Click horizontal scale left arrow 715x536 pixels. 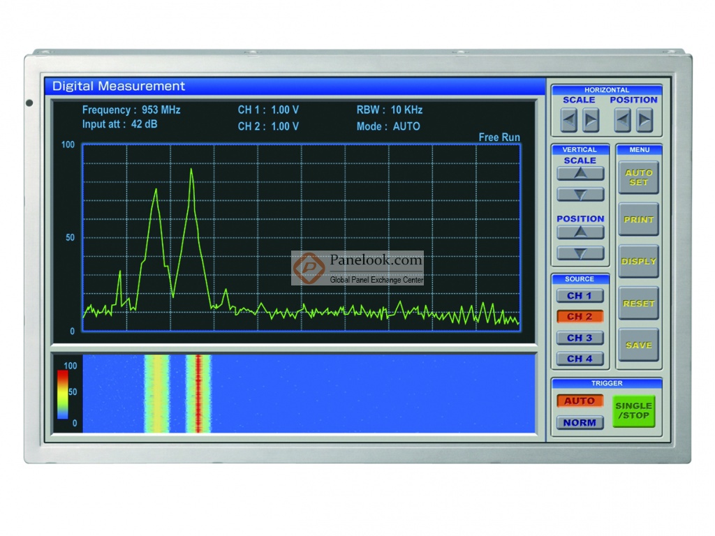tap(569, 121)
